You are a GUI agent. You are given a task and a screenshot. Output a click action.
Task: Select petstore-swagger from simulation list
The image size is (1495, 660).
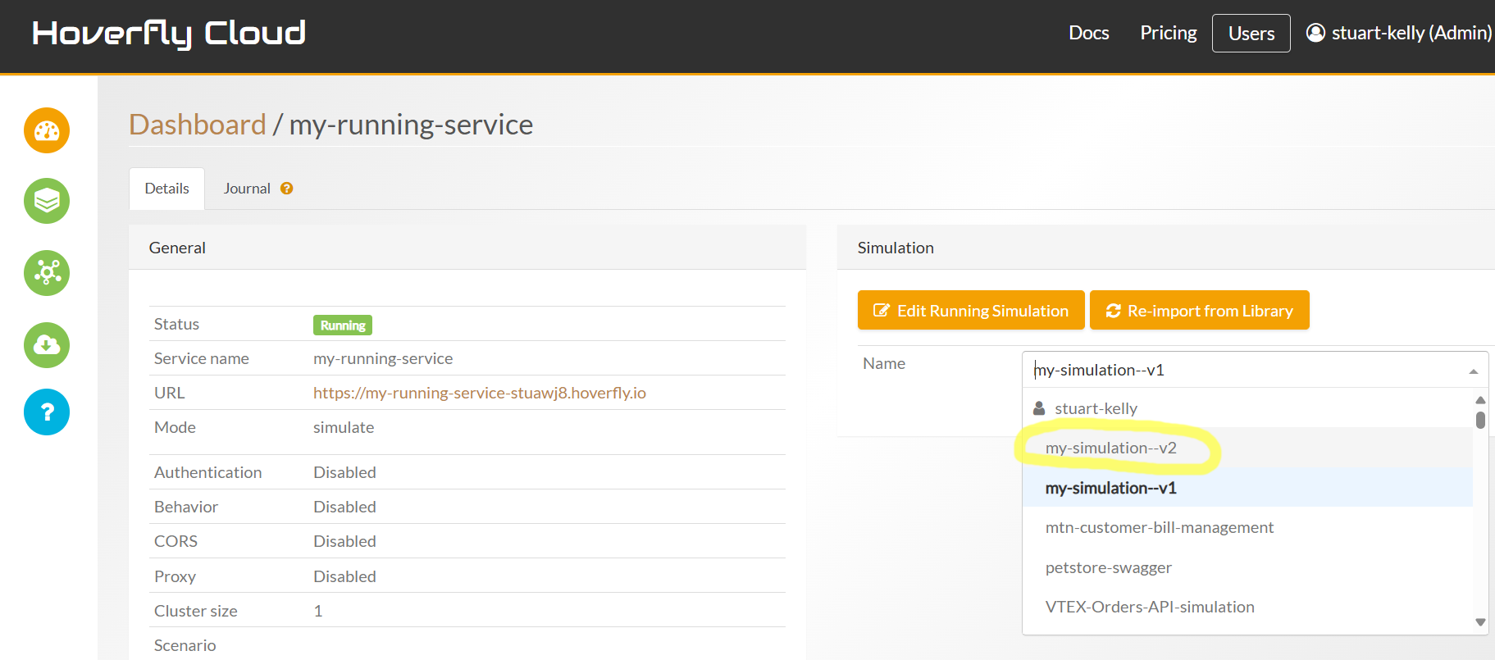(1108, 568)
